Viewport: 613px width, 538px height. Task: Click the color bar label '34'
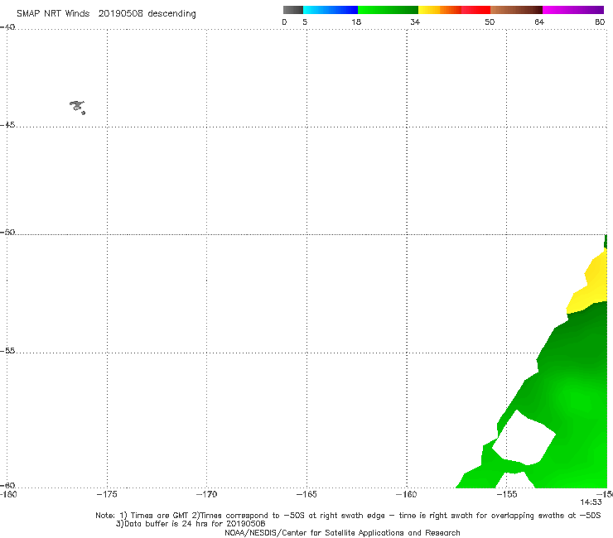click(415, 22)
